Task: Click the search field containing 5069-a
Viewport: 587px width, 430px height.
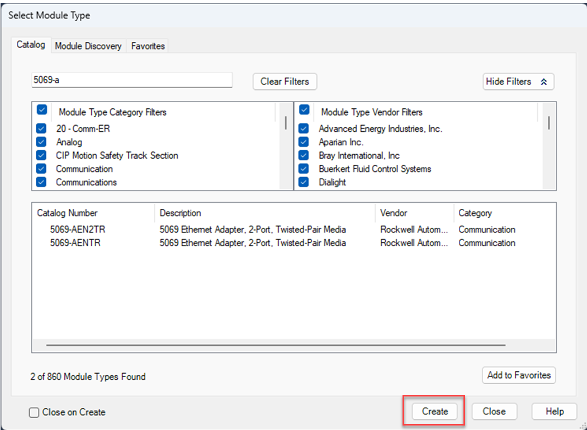Action: 132,80
